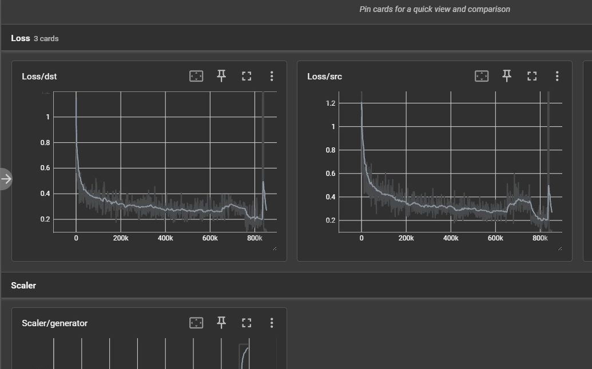Fit domain to data in Loss/src card
Screen dimensions: 592x369
[482, 76]
